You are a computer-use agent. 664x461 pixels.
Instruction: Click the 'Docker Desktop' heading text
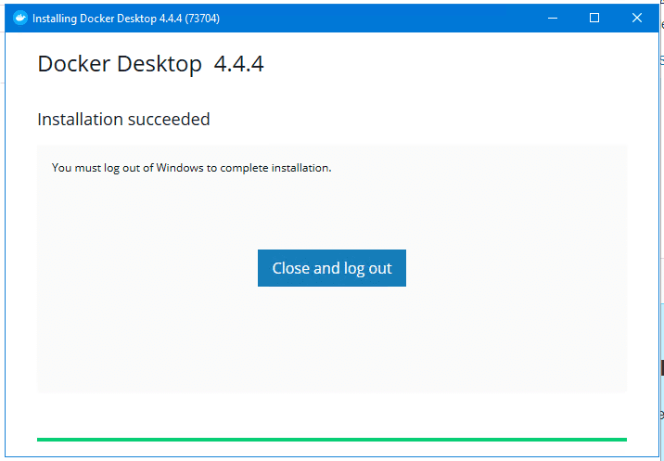pos(120,64)
